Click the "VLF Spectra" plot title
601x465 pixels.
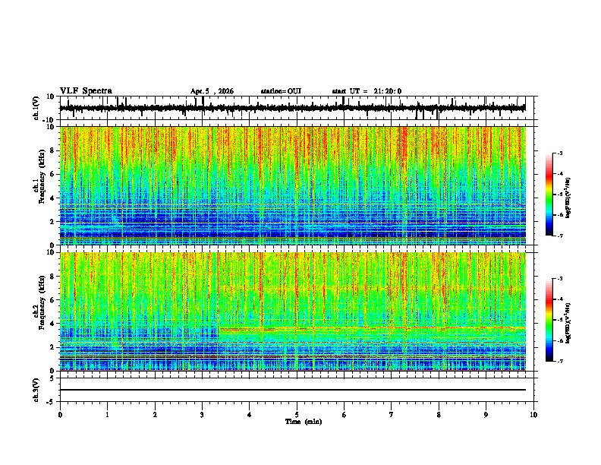(86, 91)
